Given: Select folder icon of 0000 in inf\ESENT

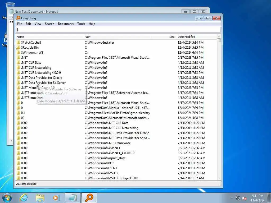Looking at the screenshot, I should (19, 168).
